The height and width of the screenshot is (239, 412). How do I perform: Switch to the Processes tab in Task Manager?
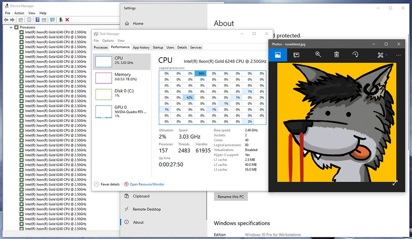[x=101, y=47]
